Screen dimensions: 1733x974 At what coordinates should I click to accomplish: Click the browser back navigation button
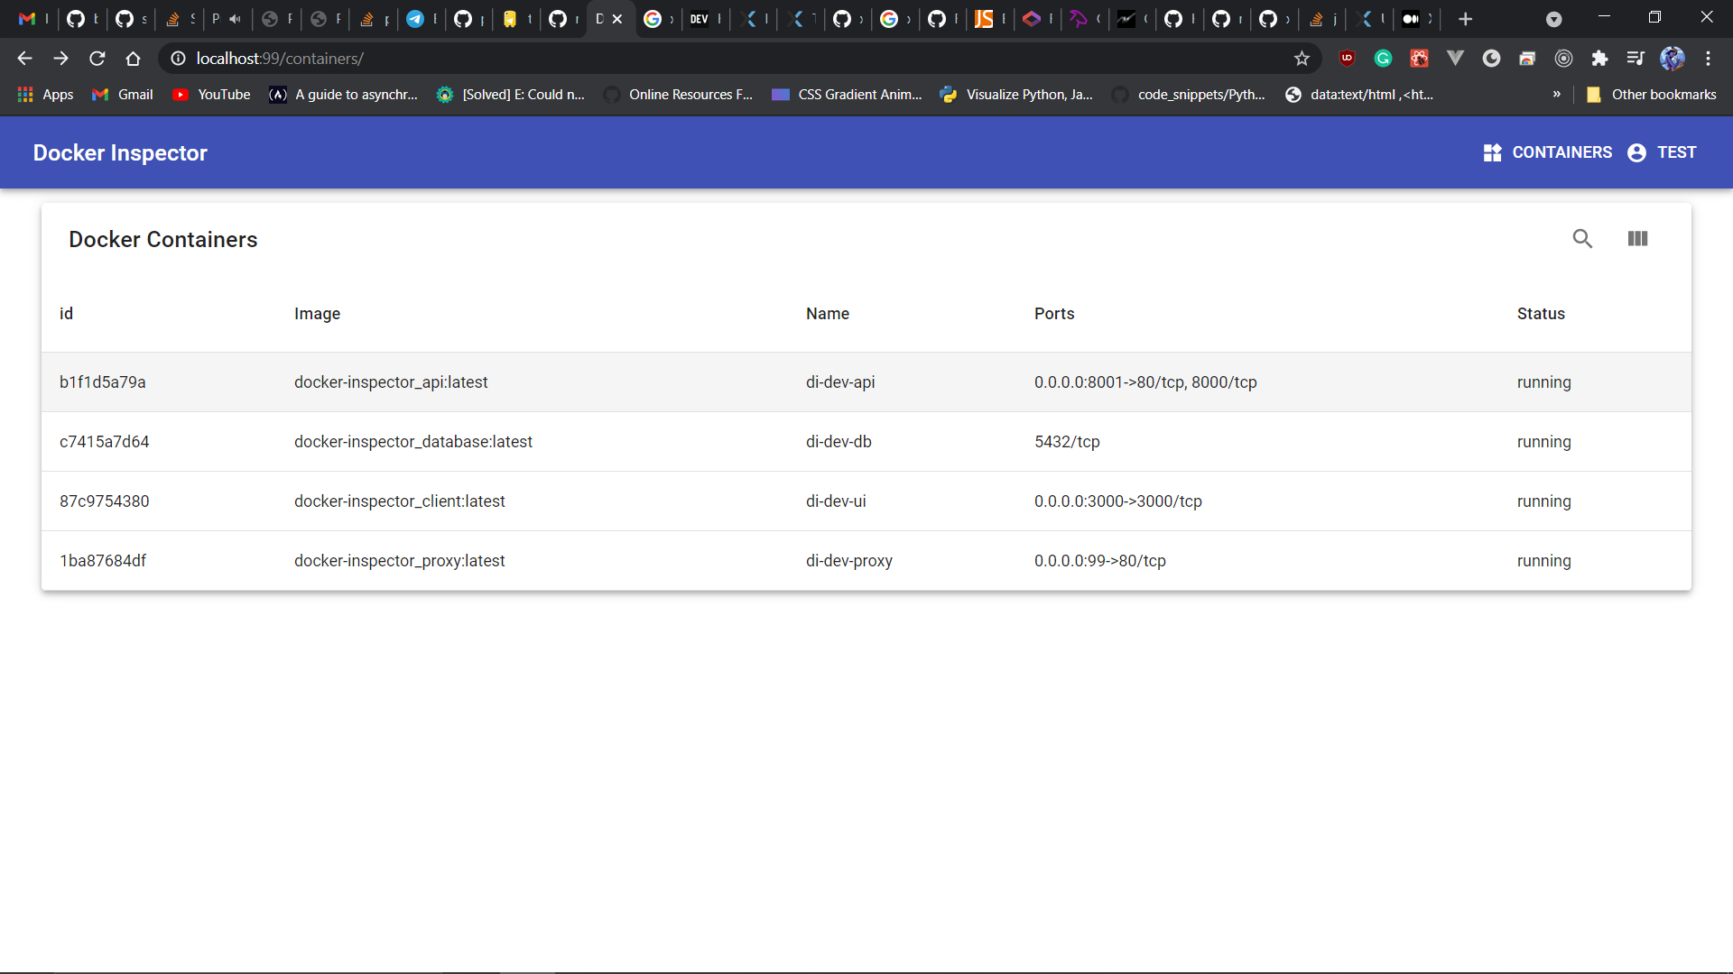coord(25,57)
